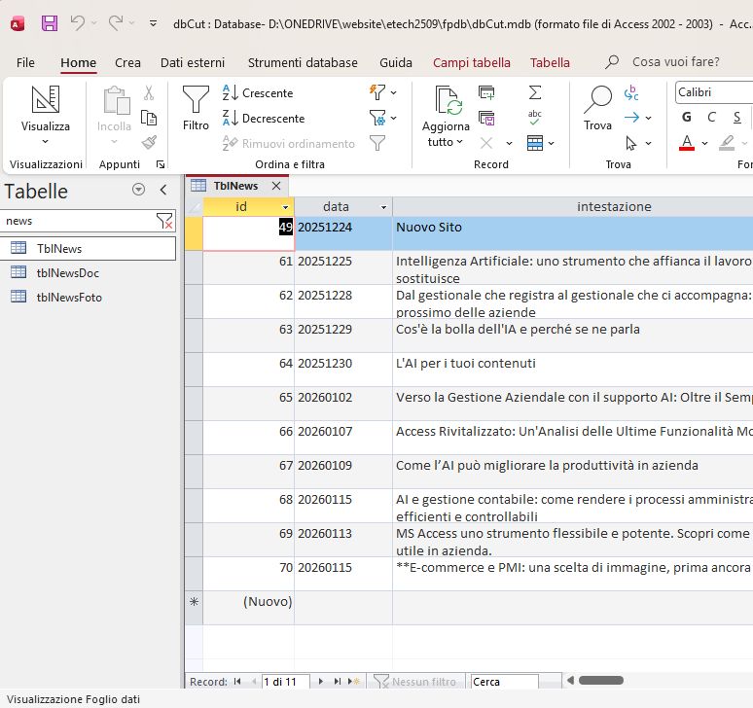Click the Cosa vuoi fare search box

click(x=675, y=62)
